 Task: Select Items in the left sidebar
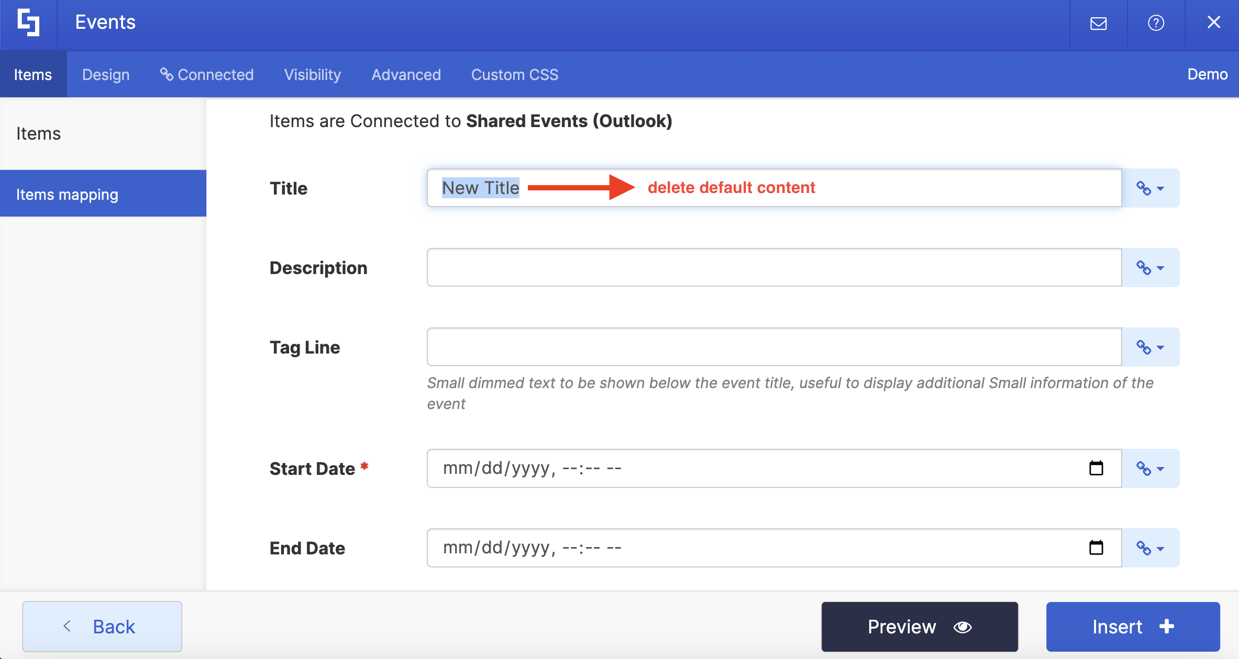tap(39, 133)
